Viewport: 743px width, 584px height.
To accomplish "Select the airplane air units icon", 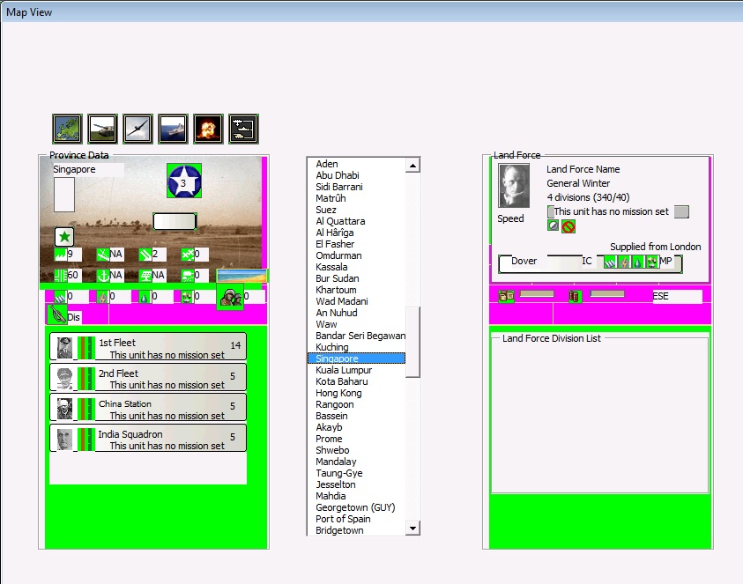I will (x=137, y=129).
